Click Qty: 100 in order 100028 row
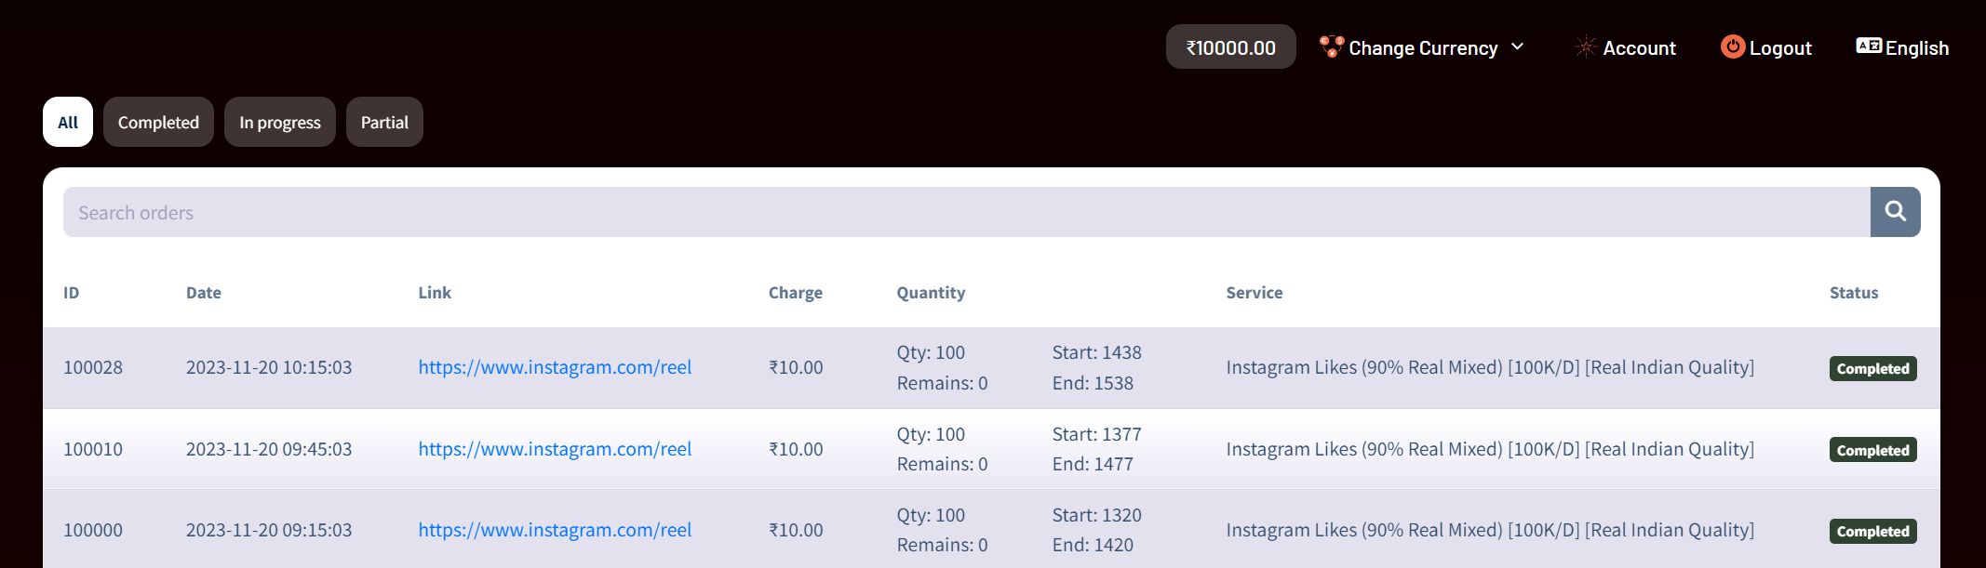 pyautogui.click(x=931, y=352)
